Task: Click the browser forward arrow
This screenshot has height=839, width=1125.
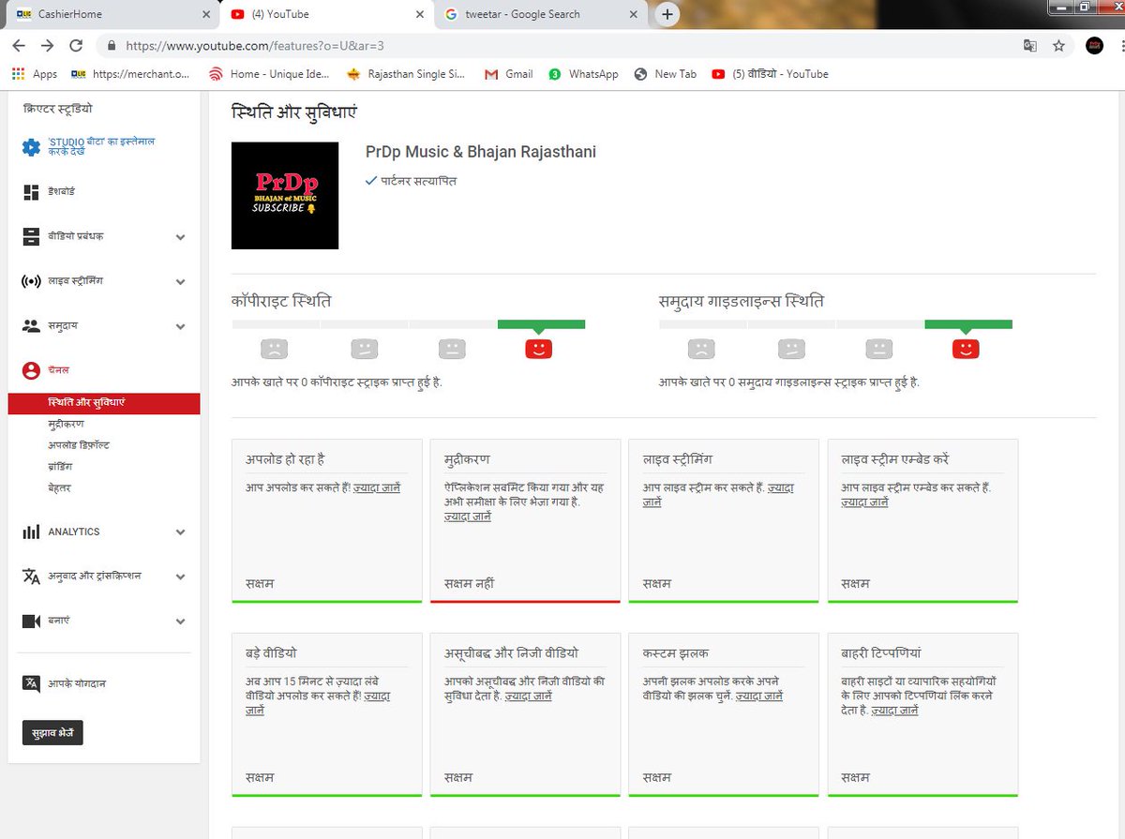Action: pyautogui.click(x=47, y=45)
